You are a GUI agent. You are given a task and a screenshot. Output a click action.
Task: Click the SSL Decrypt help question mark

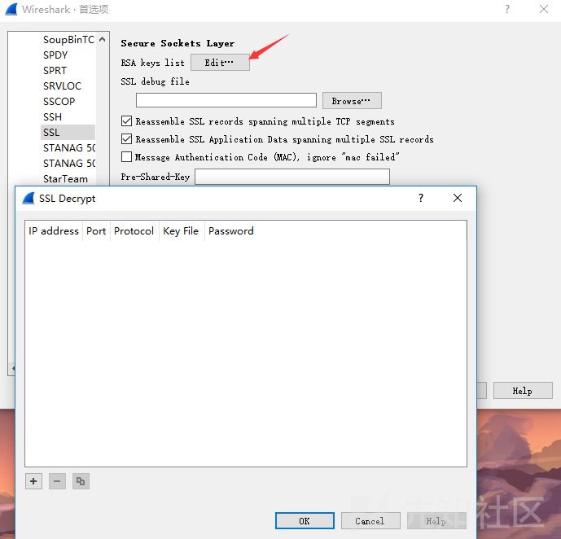pos(421,198)
